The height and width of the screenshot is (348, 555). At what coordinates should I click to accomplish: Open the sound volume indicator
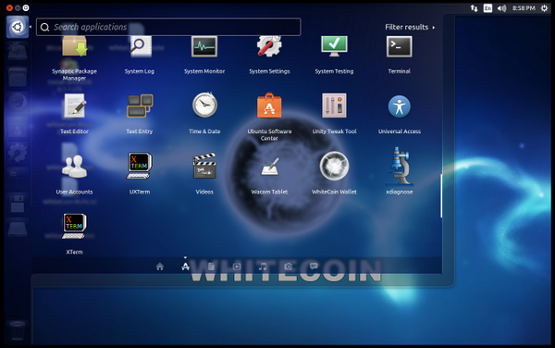pos(501,8)
